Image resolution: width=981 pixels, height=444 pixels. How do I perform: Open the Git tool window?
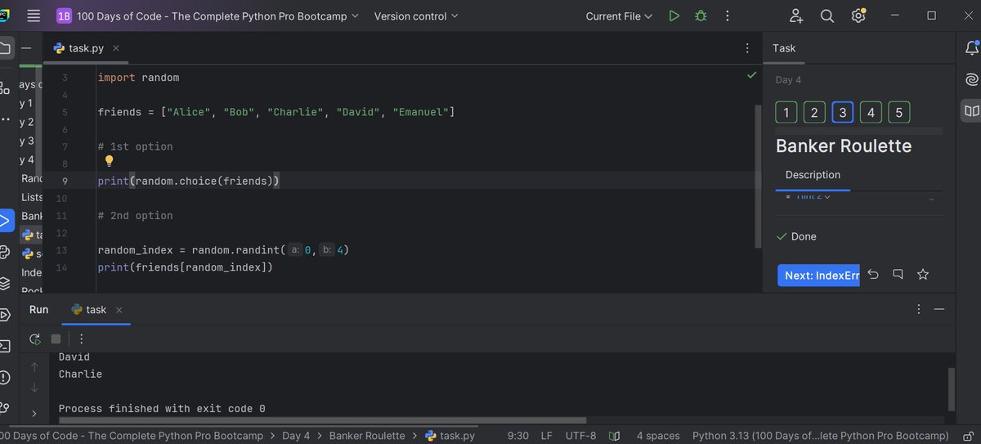click(x=5, y=407)
